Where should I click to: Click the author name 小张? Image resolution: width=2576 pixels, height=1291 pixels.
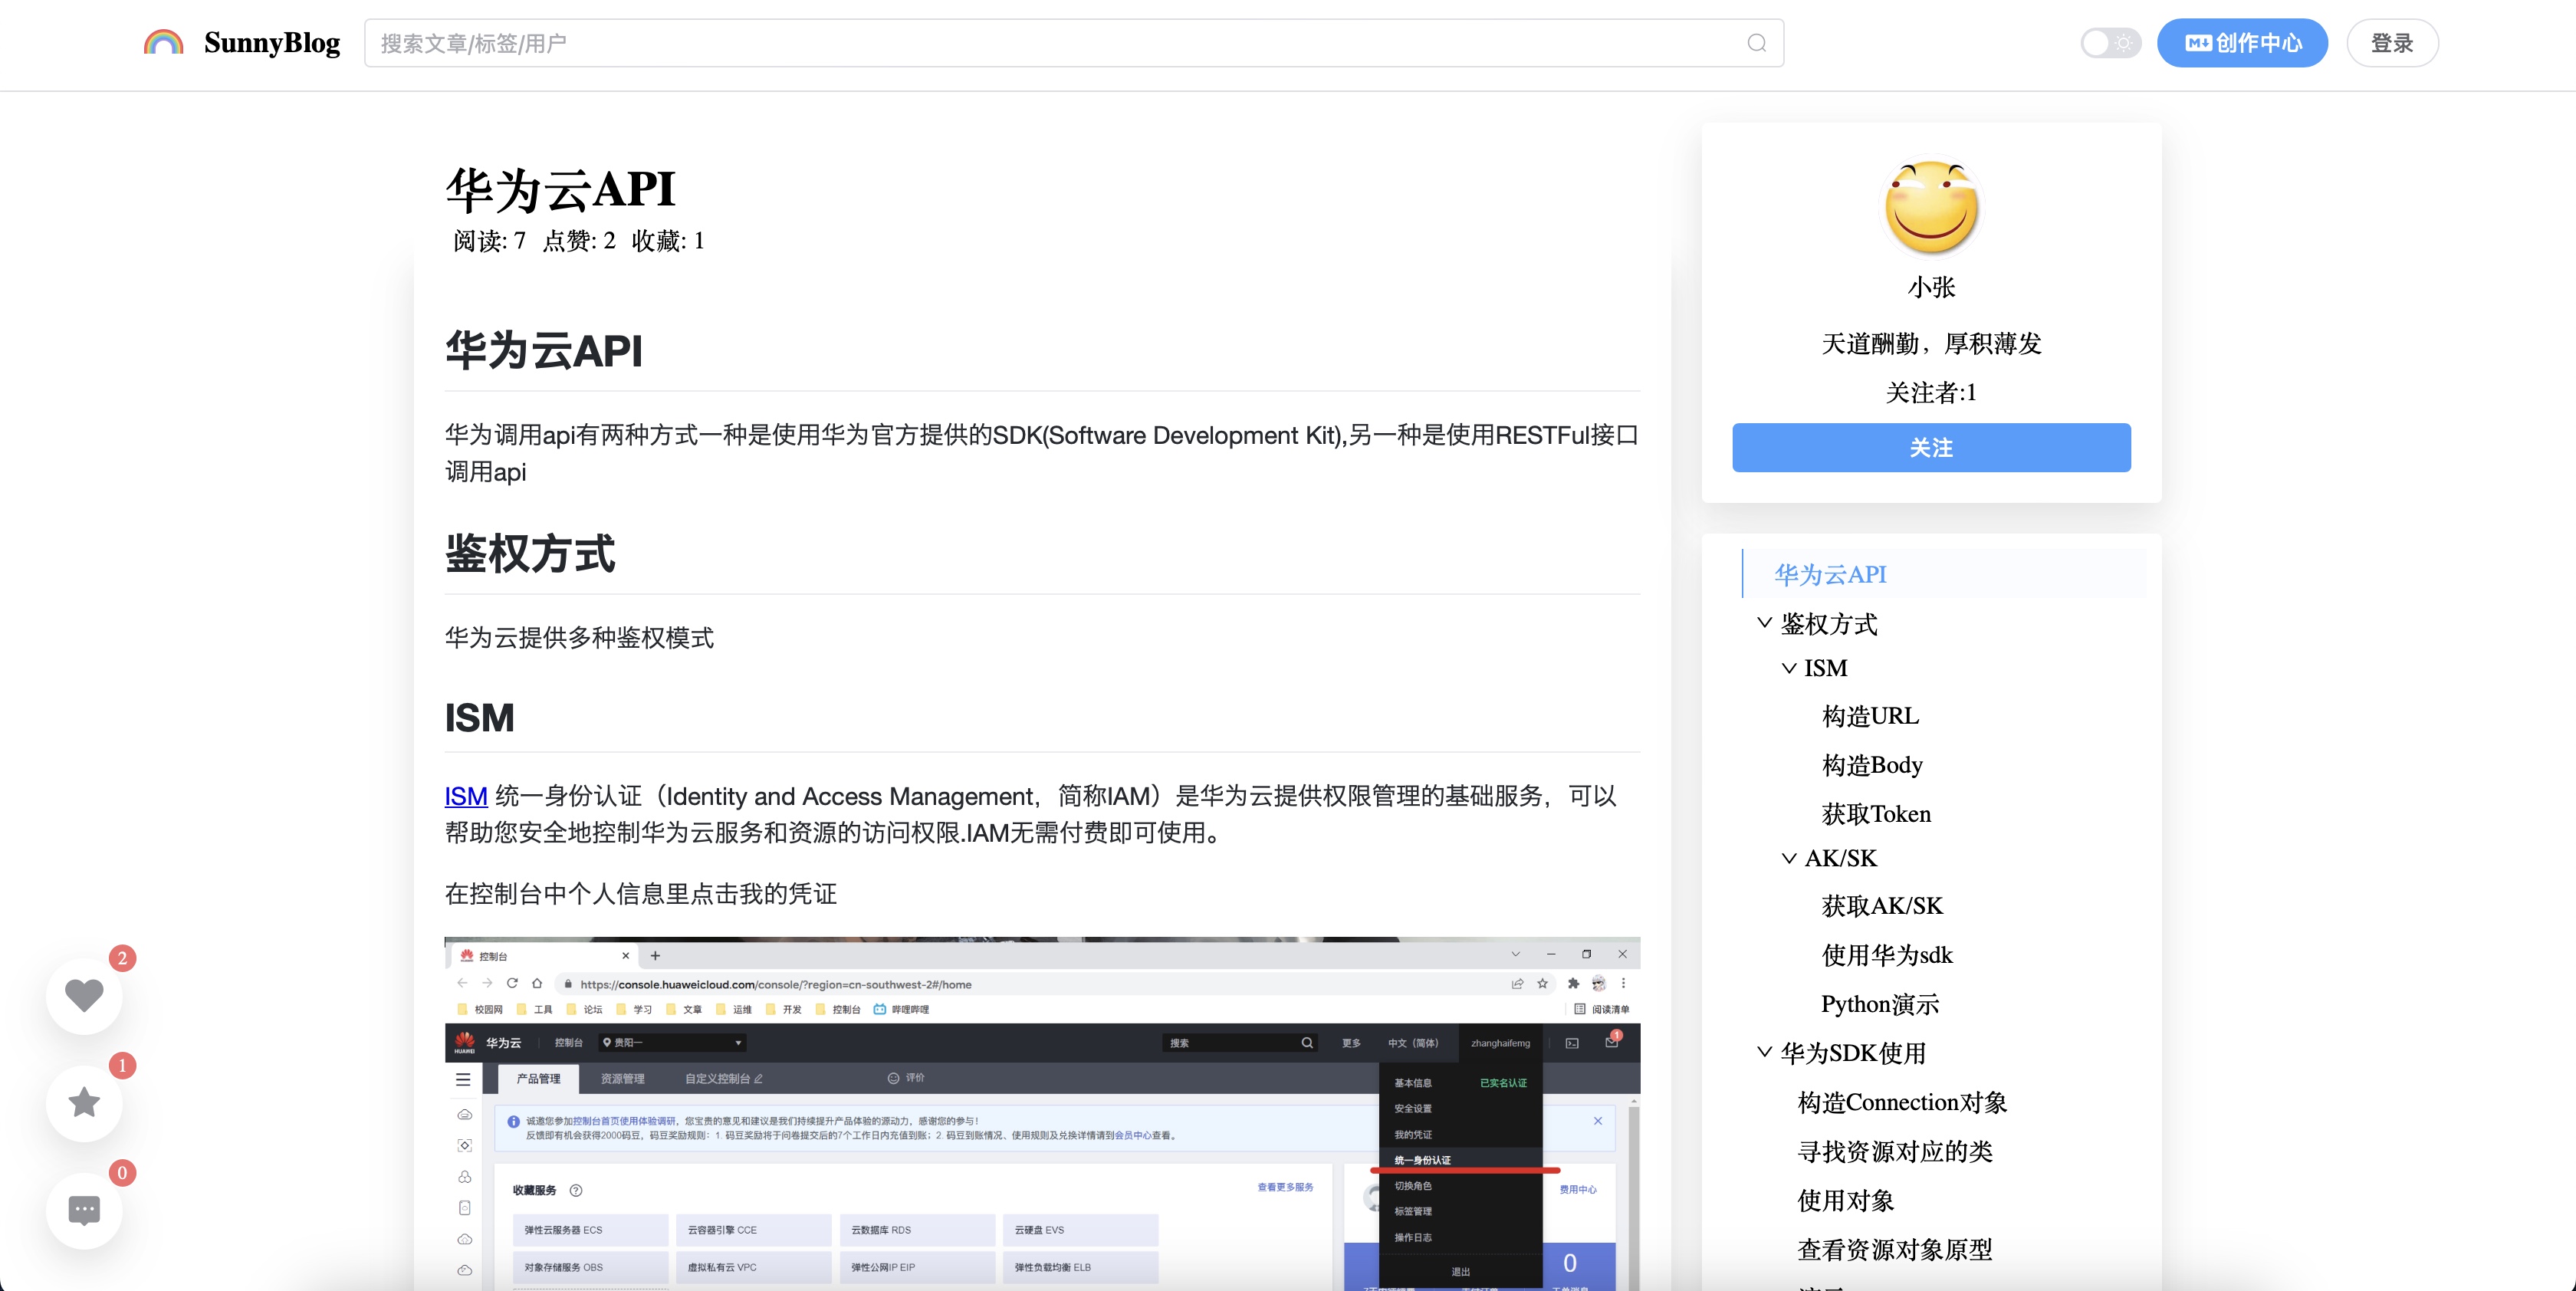(1931, 287)
